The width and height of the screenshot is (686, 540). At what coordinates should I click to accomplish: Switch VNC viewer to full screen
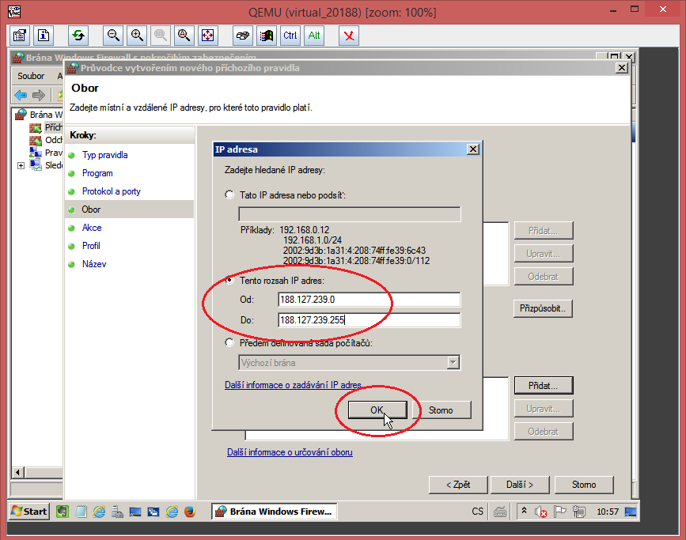[x=208, y=36]
